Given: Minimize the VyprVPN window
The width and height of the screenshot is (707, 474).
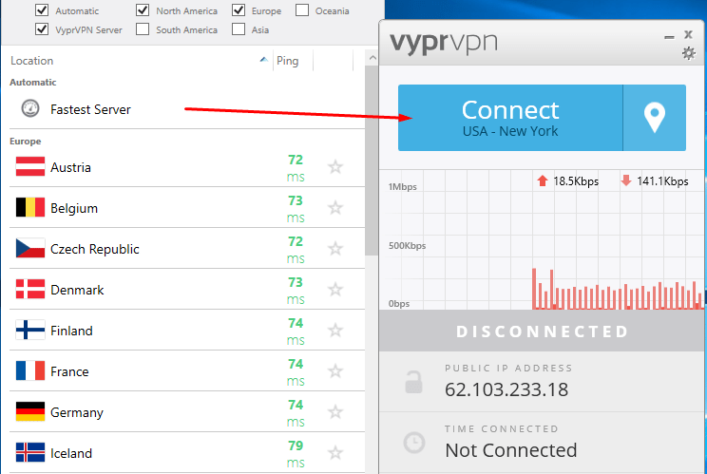Looking at the screenshot, I should (670, 37).
